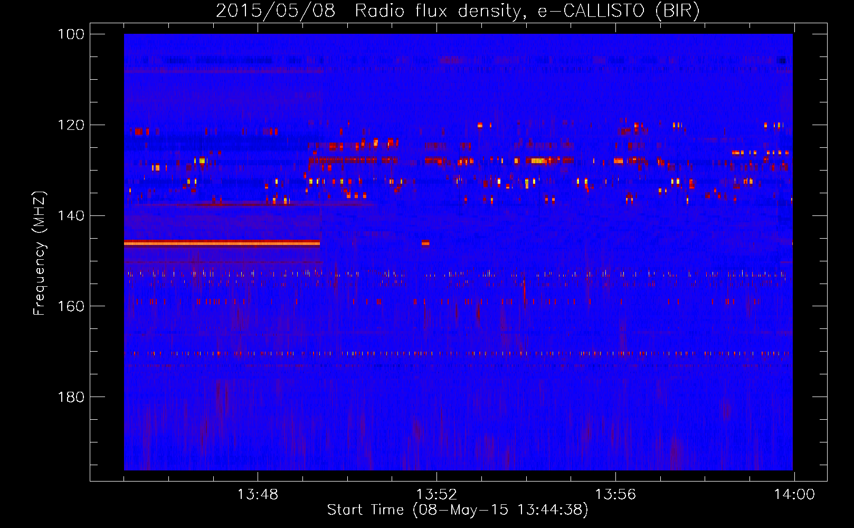
Task: Click the 'Start Time (08-May-15 13:44:38)' label
Action: pyautogui.click(x=458, y=510)
